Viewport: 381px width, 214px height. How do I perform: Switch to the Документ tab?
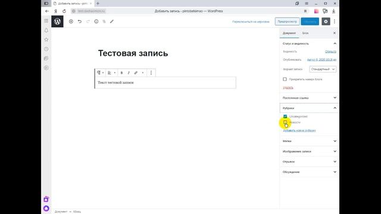point(289,33)
